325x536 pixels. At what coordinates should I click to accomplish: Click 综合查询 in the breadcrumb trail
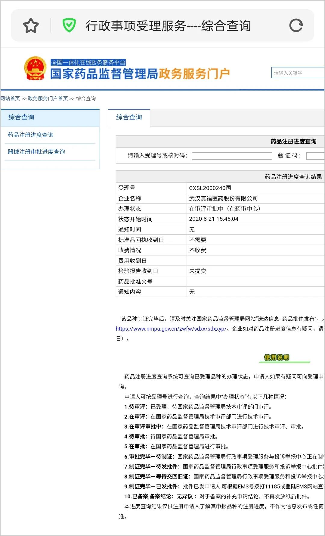(x=86, y=98)
